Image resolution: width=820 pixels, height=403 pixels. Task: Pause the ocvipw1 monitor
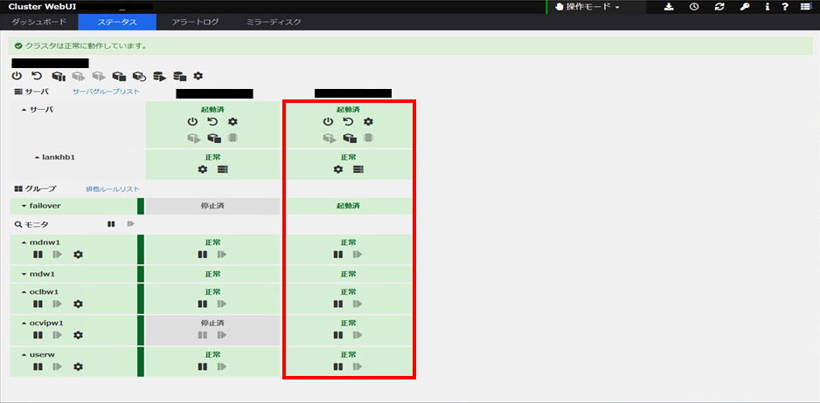pos(38,335)
